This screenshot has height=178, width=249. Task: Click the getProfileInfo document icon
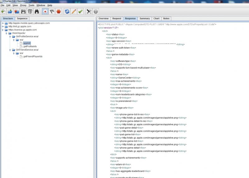21,47
